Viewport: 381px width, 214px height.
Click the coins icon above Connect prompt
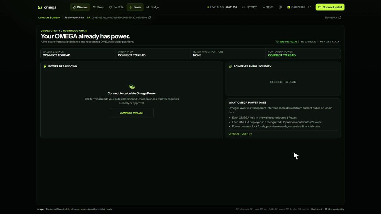[x=132, y=87]
